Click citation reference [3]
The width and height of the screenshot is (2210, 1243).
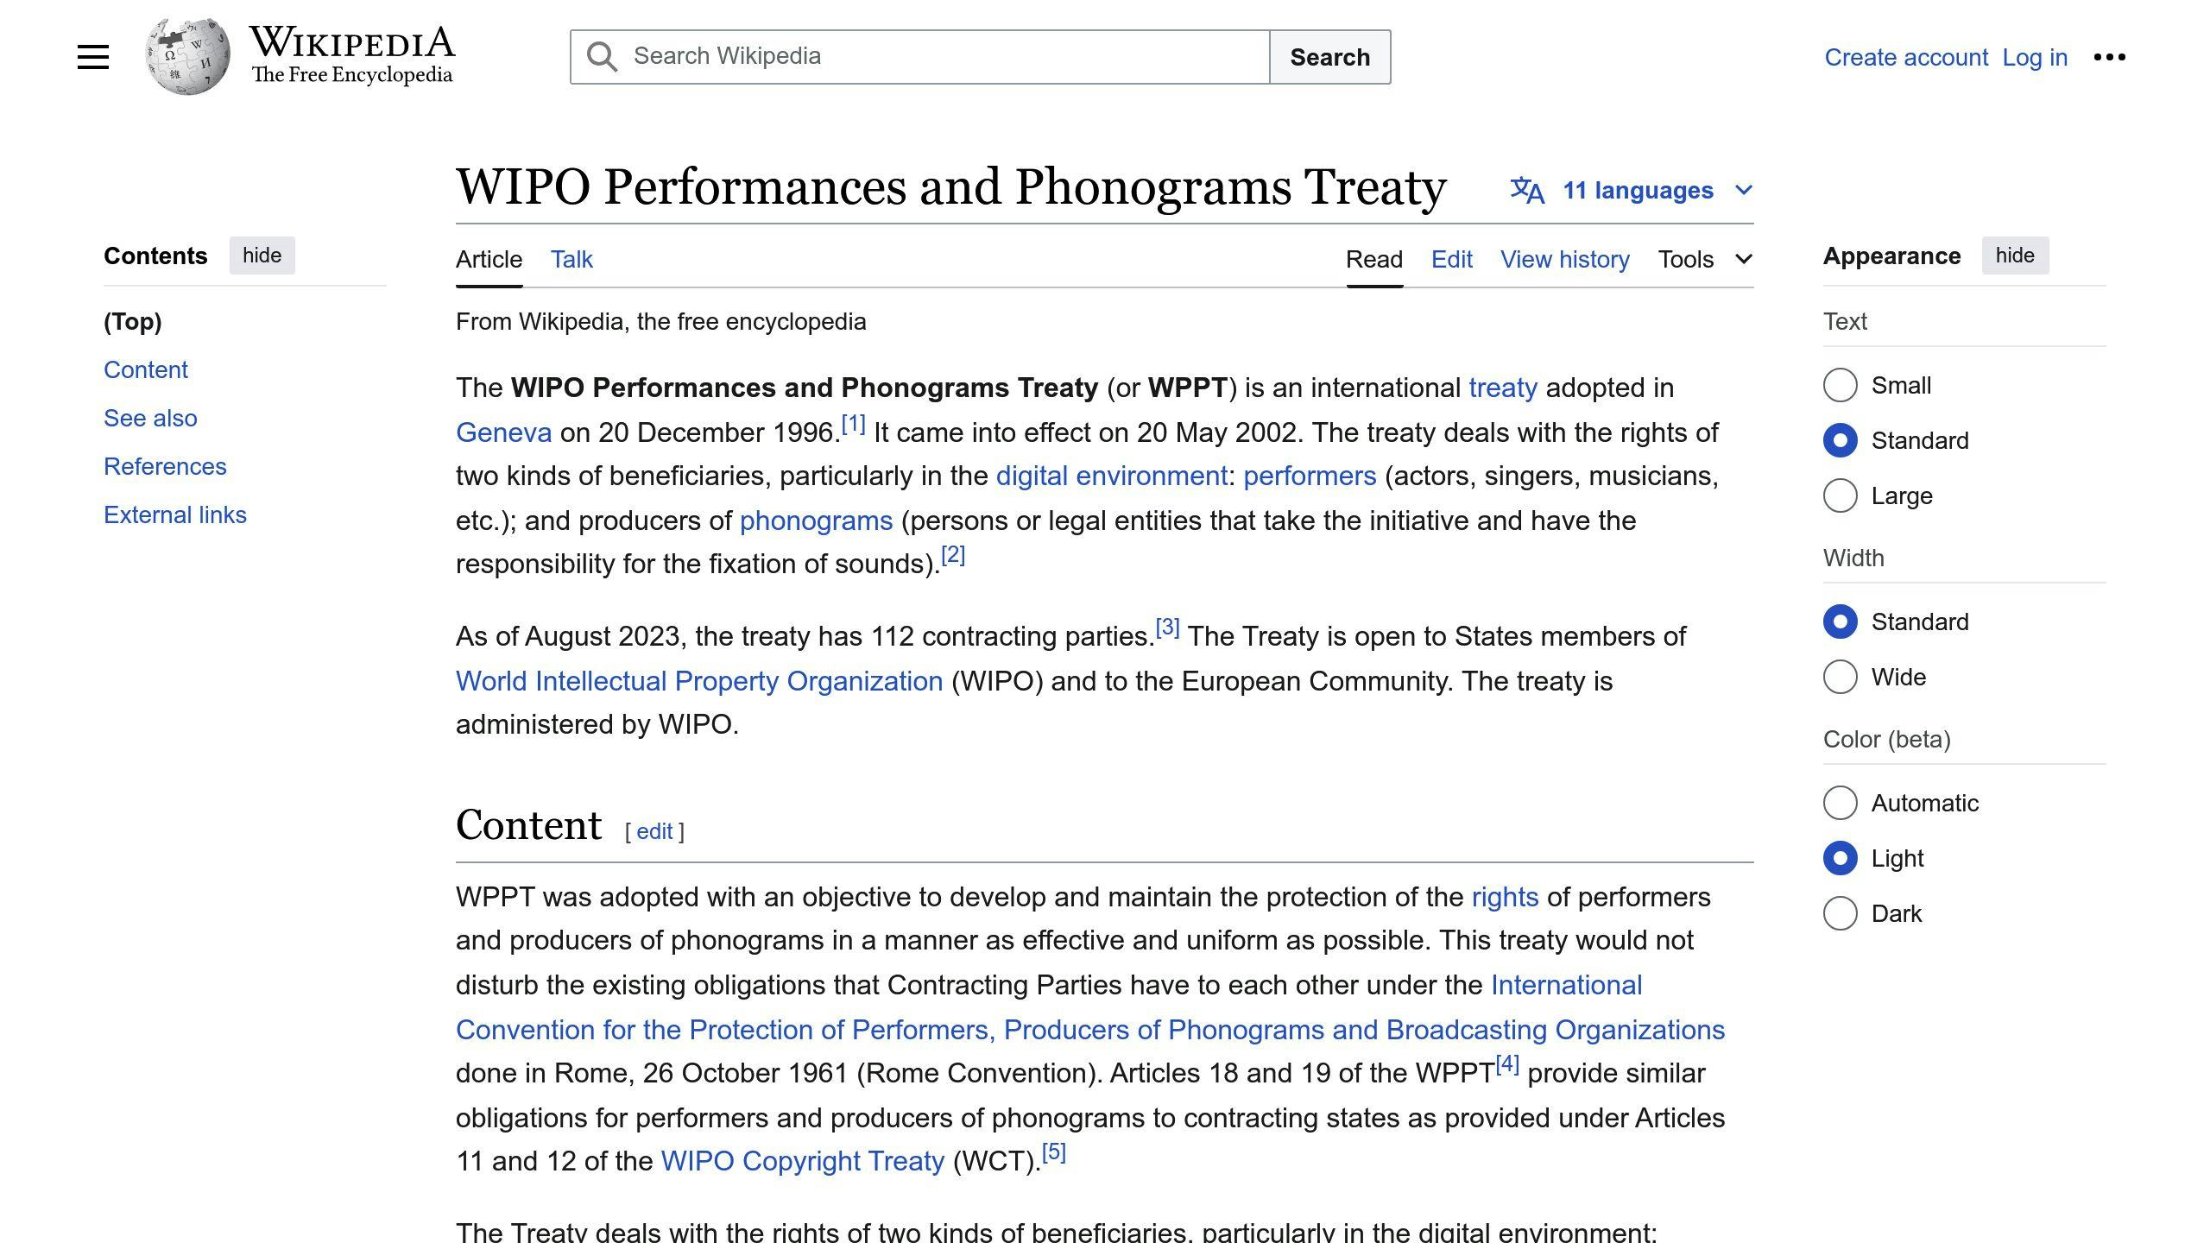[1168, 628]
